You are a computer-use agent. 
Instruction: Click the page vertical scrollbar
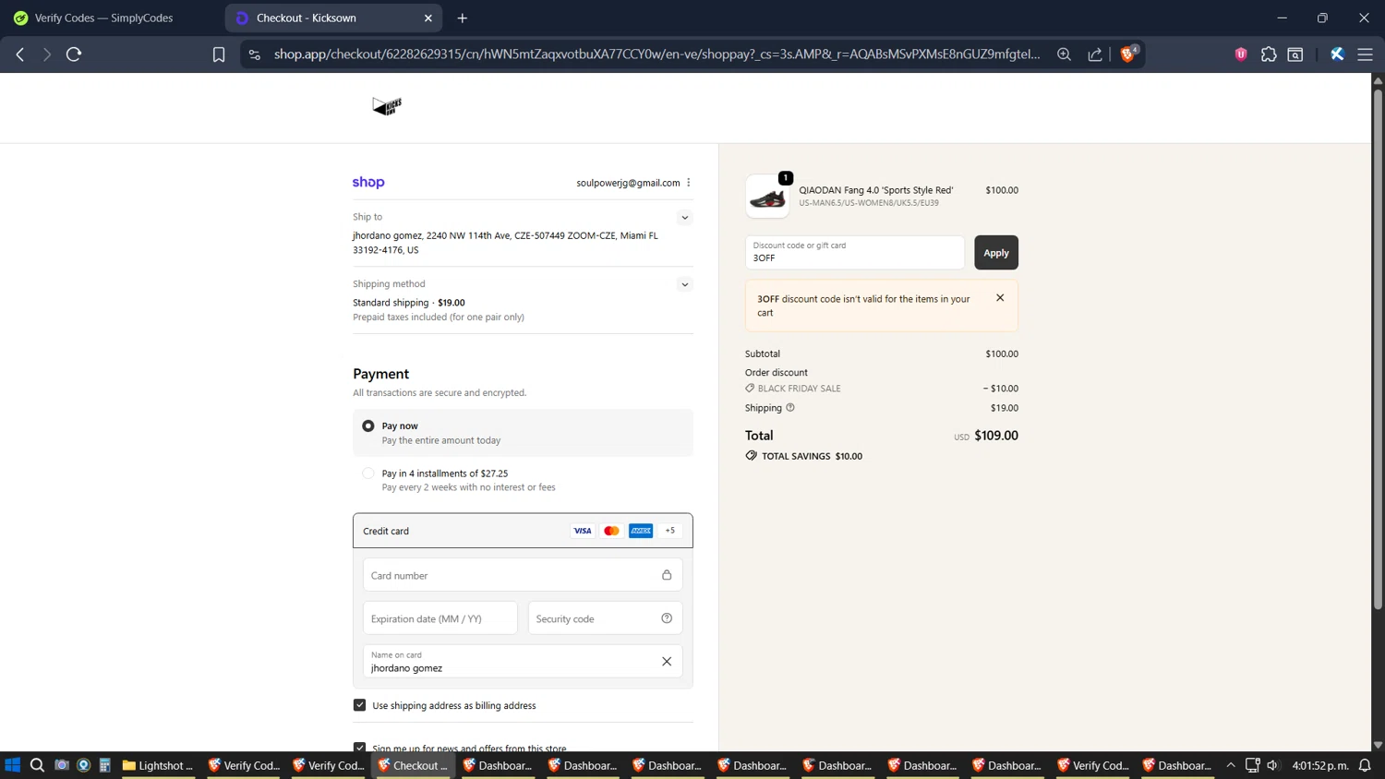coord(1378,351)
